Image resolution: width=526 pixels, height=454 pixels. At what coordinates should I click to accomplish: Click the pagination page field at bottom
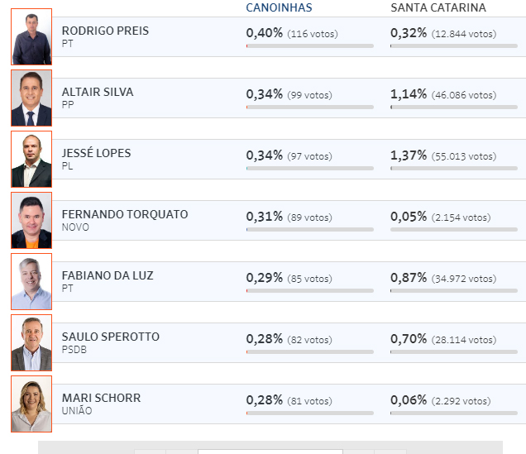(270, 452)
